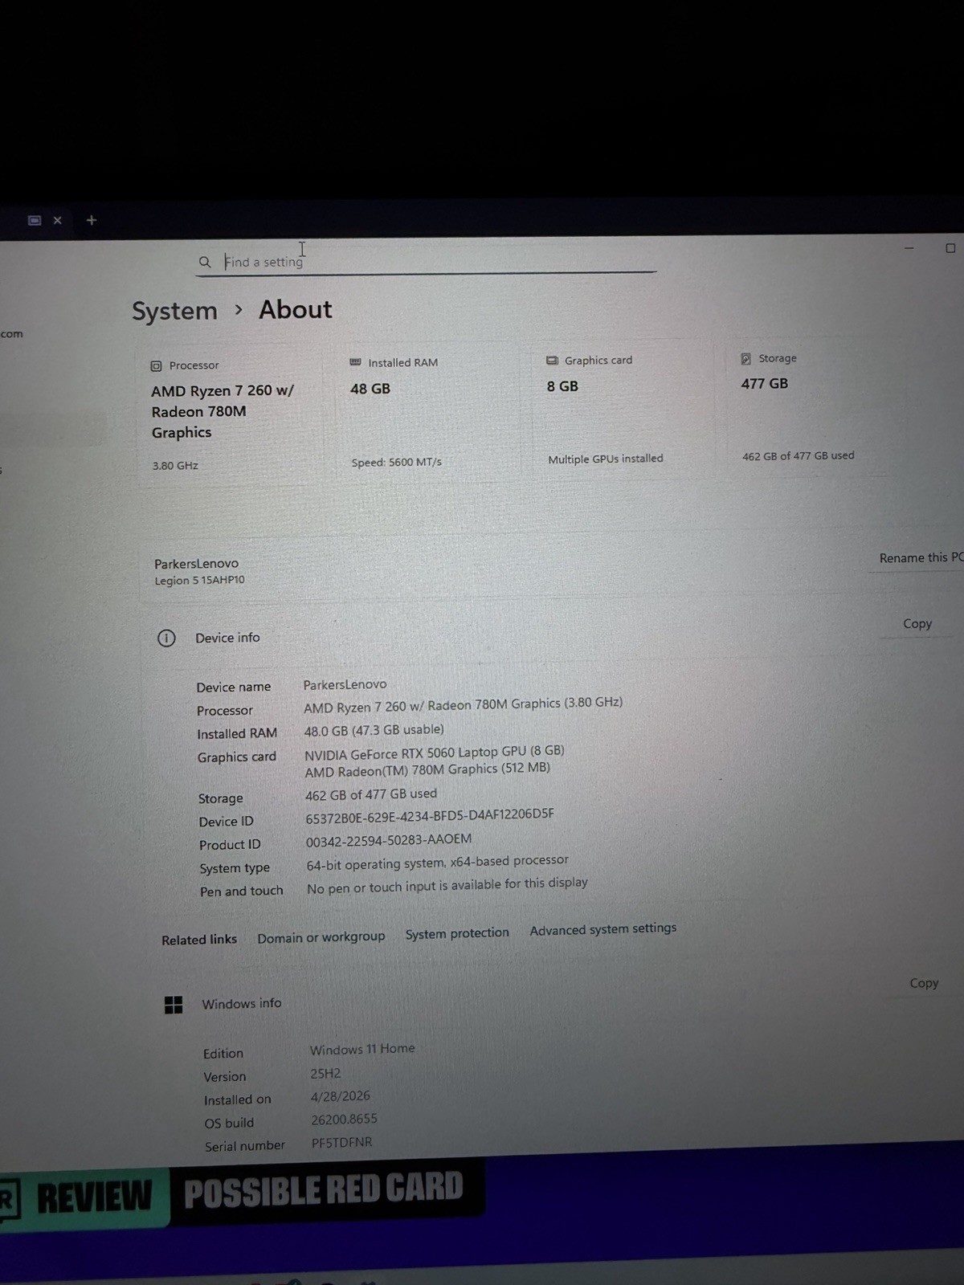964x1285 pixels.
Task: Click the Device info circle icon
Action: pos(166,638)
